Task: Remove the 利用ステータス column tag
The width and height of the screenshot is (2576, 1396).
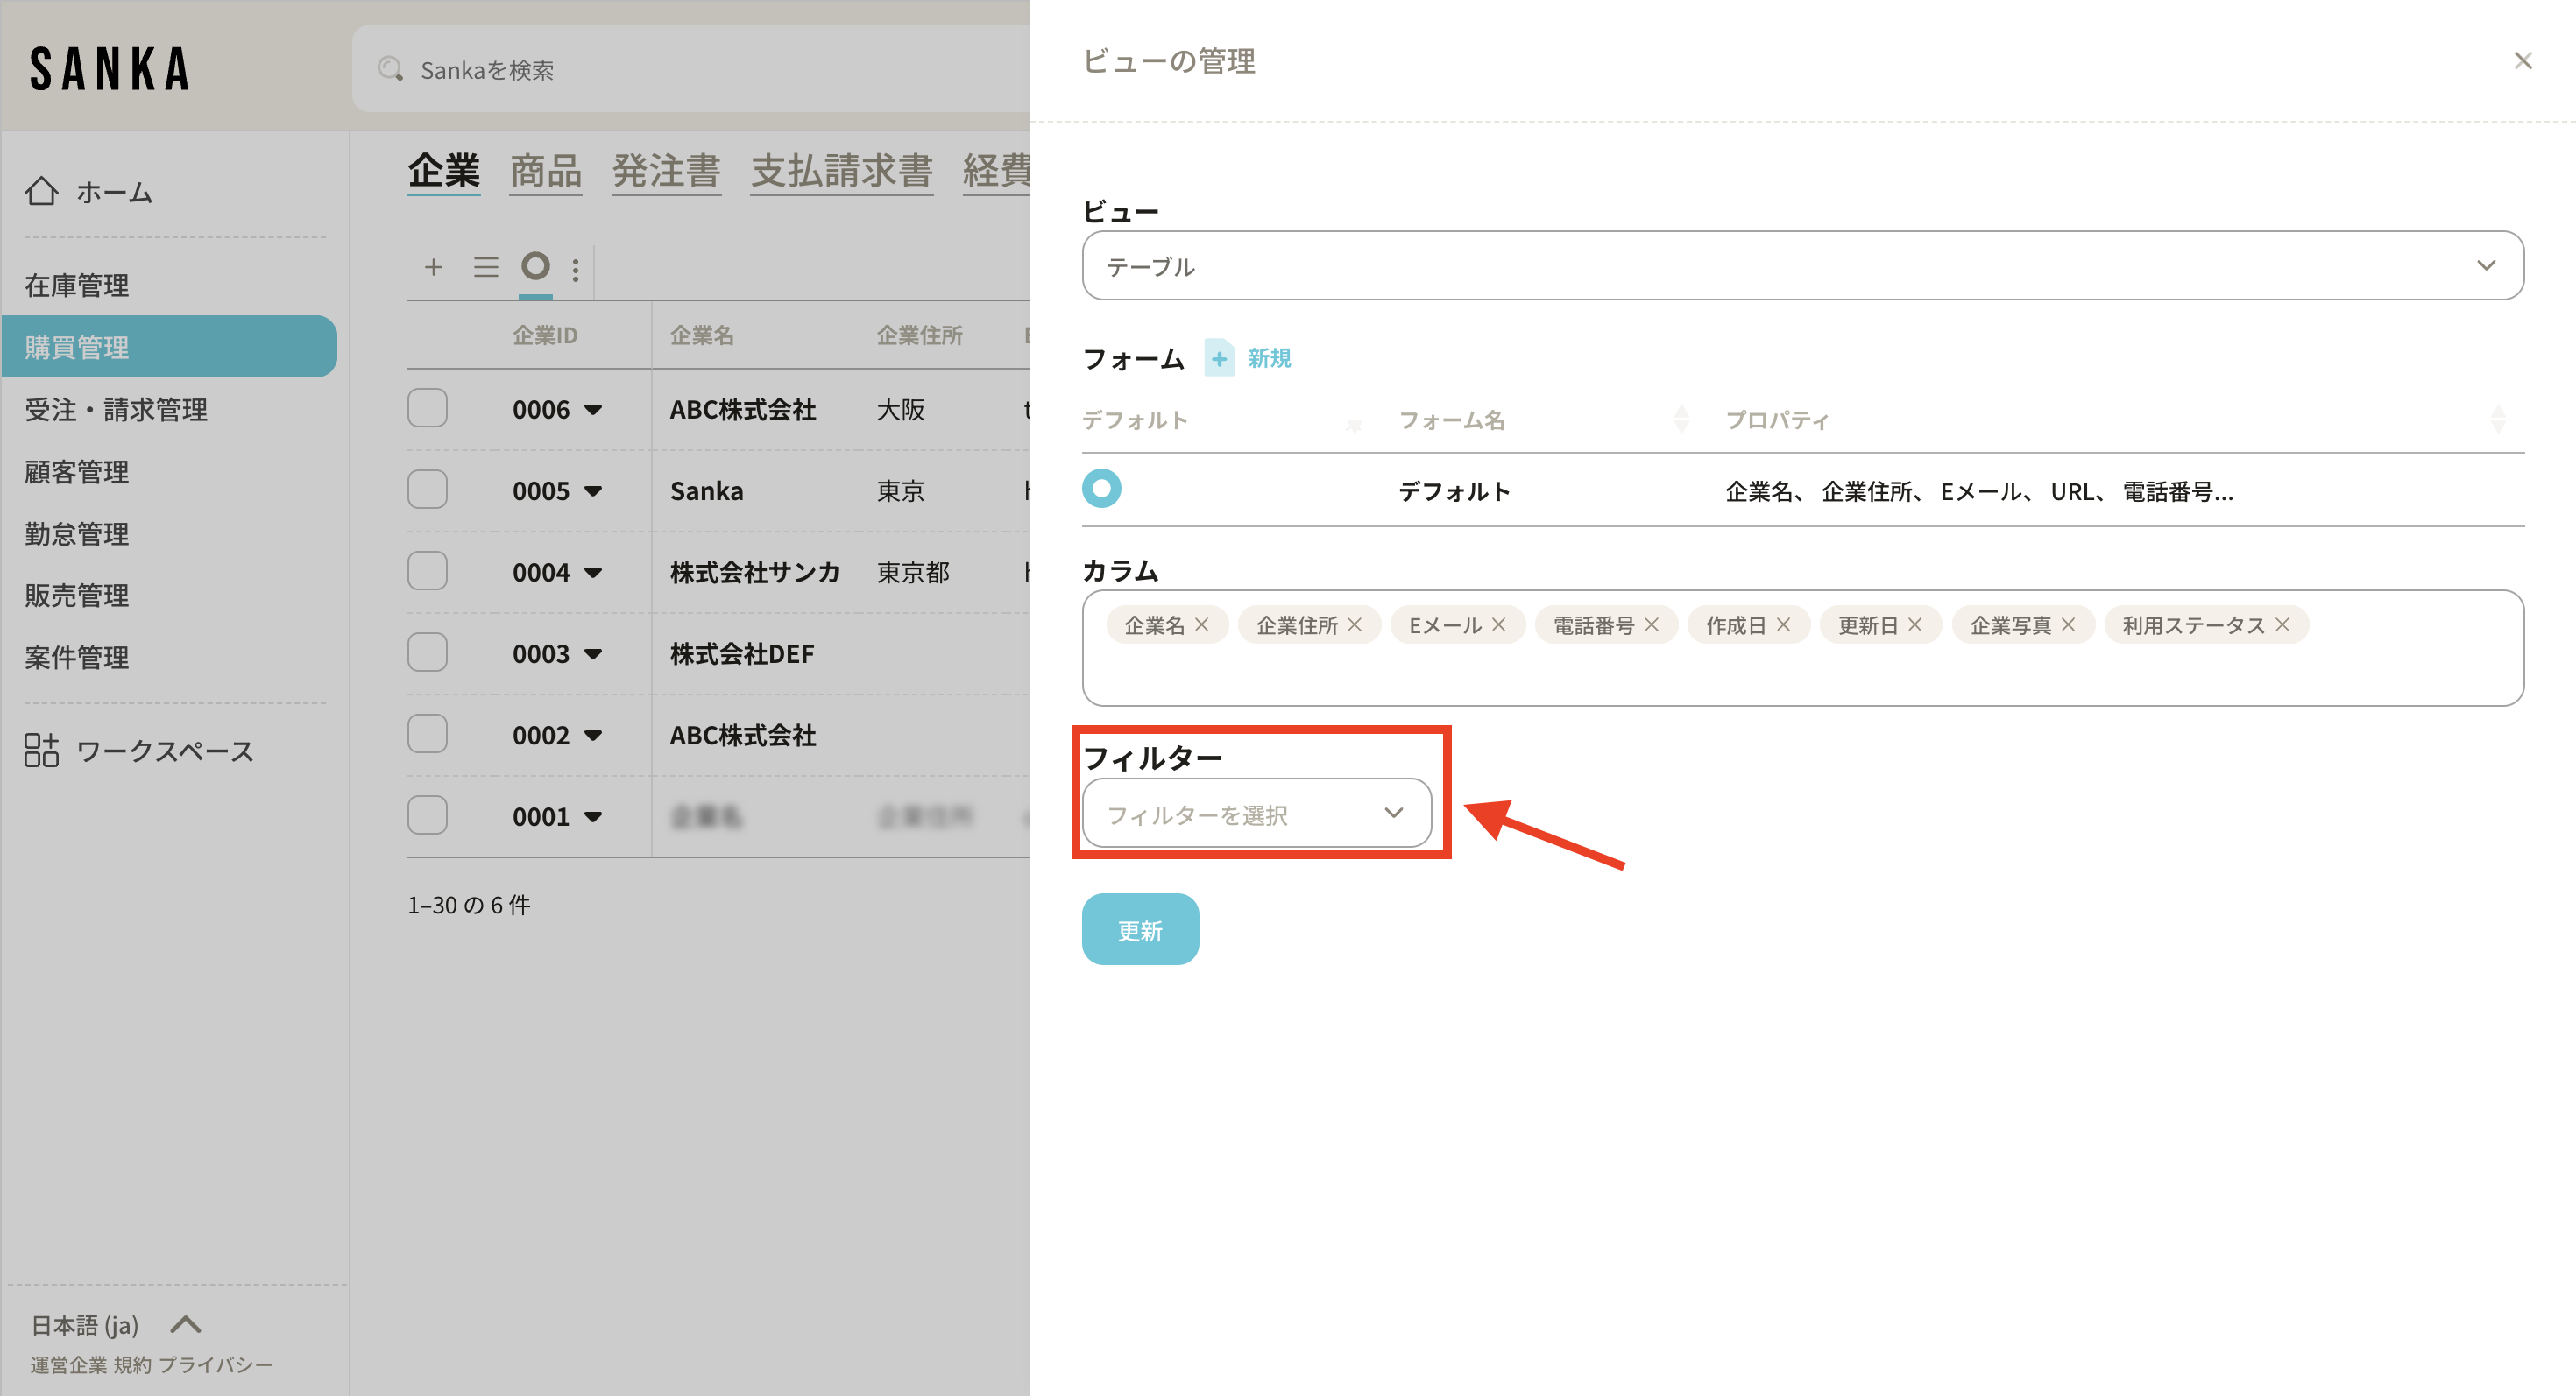Action: point(2282,624)
